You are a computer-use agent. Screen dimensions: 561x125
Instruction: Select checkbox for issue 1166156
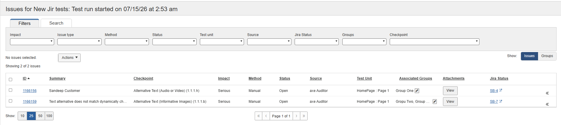[11, 90]
